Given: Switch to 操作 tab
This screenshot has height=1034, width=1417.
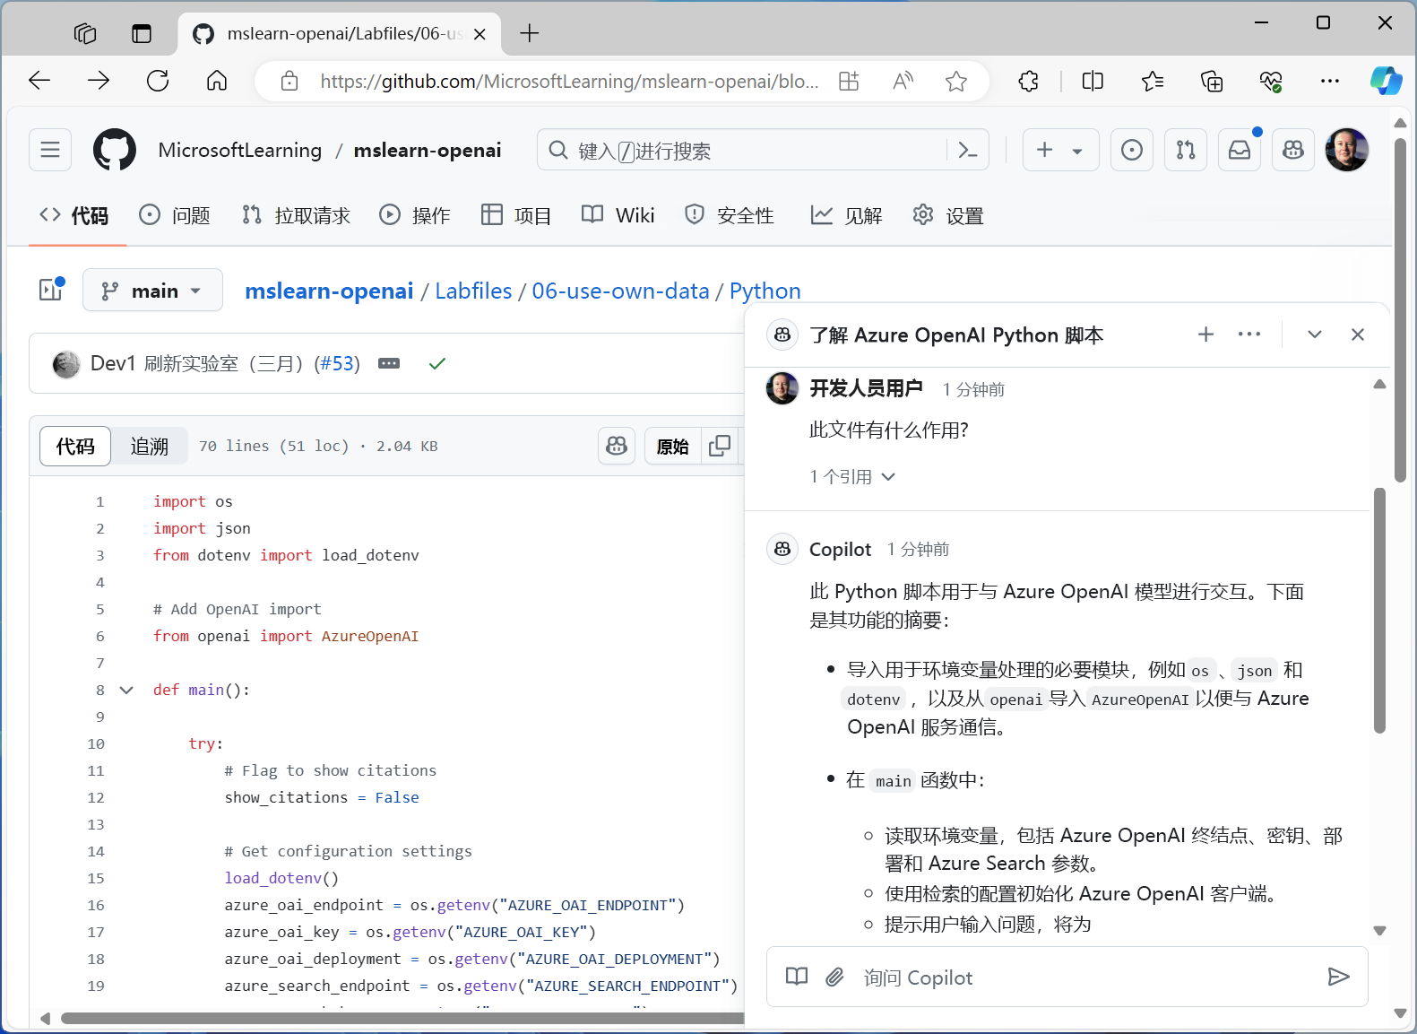Looking at the screenshot, I should [415, 215].
